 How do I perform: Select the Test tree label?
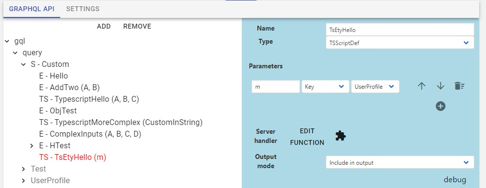[38, 169]
